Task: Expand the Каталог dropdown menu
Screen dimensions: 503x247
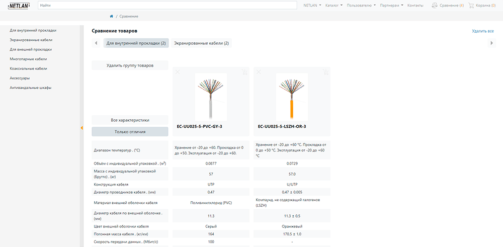Action: pos(334,6)
